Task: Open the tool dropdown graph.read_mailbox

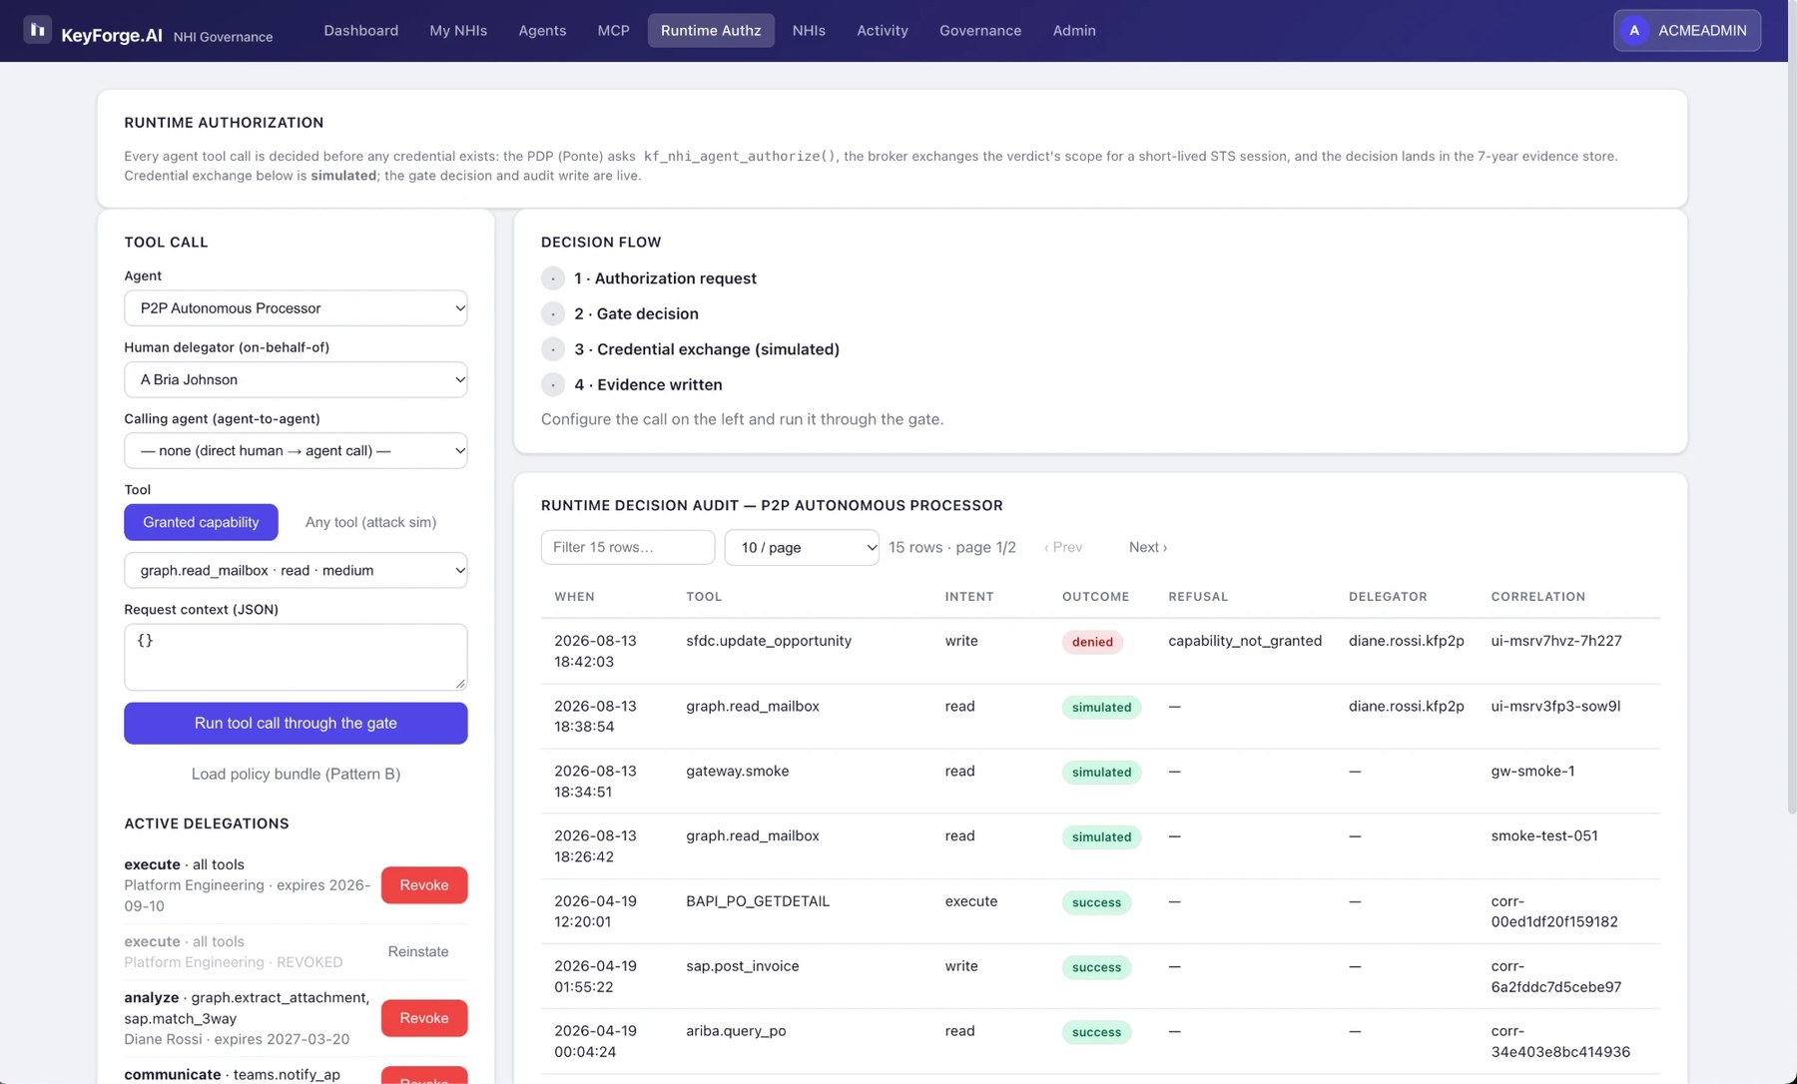Action: (296, 570)
